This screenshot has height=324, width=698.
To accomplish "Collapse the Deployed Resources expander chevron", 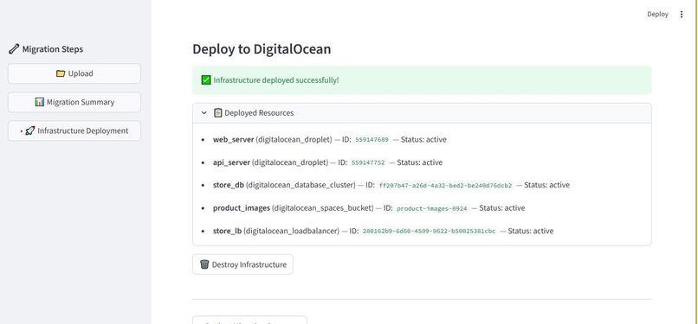I will point(204,112).
